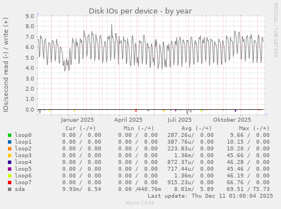Viewport: 281px width, 209px height.
Task: Click the 1.0 y-axis tick label
Action: (x=30, y=99)
